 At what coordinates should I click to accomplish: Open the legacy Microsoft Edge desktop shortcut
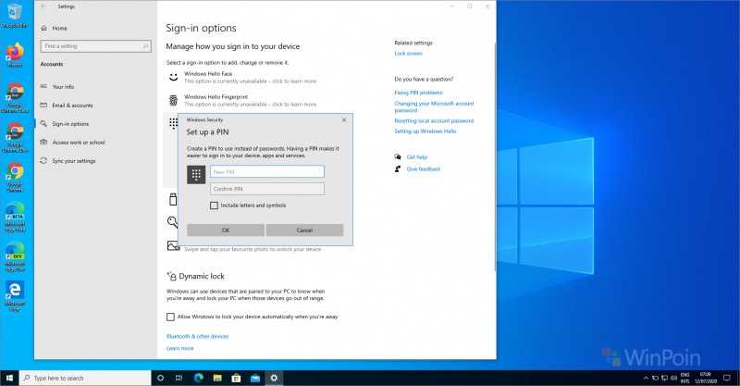pos(15,296)
